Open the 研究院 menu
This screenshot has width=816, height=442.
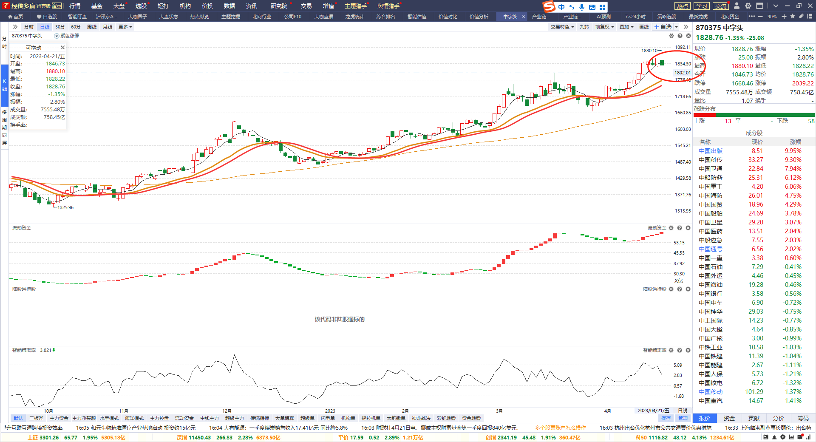point(279,6)
